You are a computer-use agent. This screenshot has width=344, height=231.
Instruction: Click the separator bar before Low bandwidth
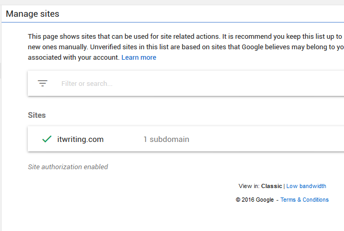284,186
